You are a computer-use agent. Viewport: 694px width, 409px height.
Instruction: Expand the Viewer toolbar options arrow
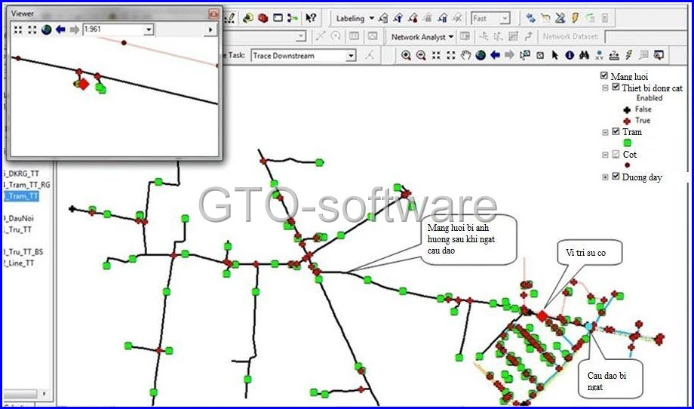[x=210, y=29]
